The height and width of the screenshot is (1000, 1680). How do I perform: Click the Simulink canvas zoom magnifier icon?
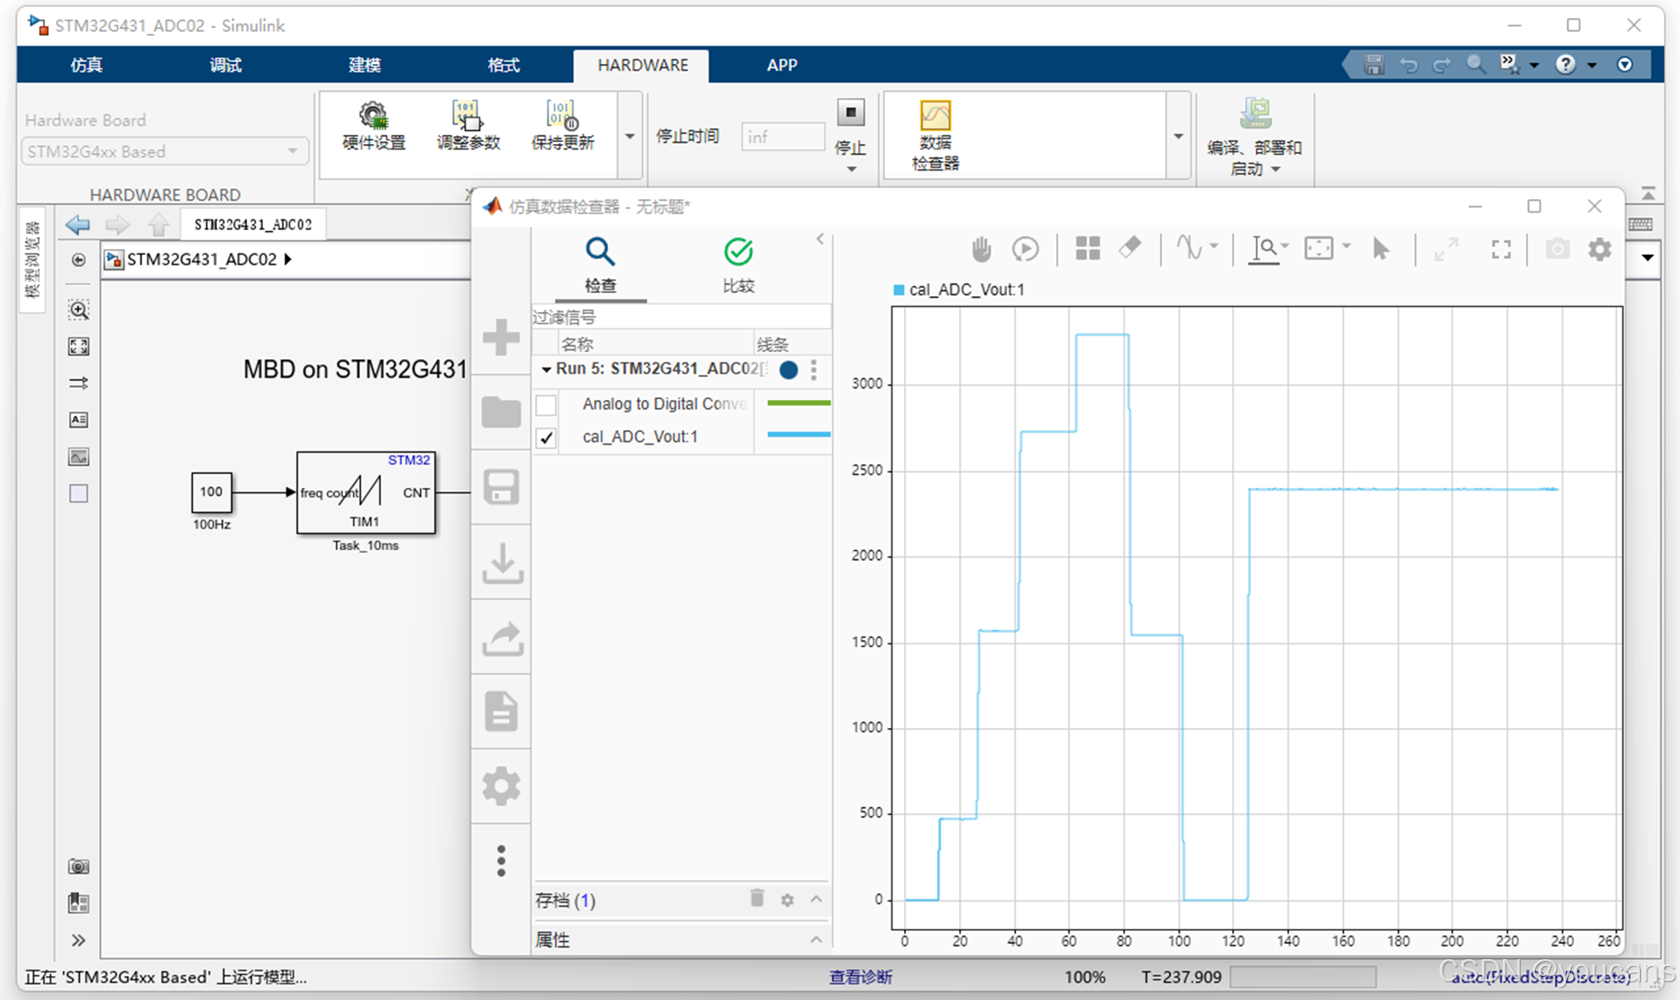[x=79, y=310]
